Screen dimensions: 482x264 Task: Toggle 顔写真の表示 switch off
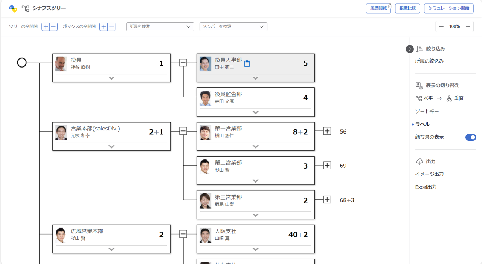point(470,137)
